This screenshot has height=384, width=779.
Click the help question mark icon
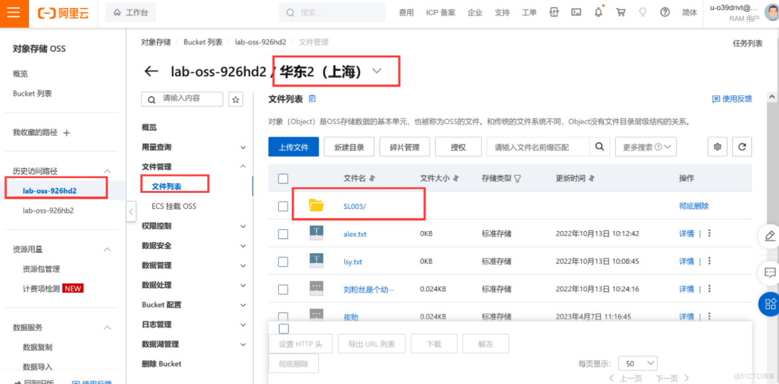click(x=665, y=12)
